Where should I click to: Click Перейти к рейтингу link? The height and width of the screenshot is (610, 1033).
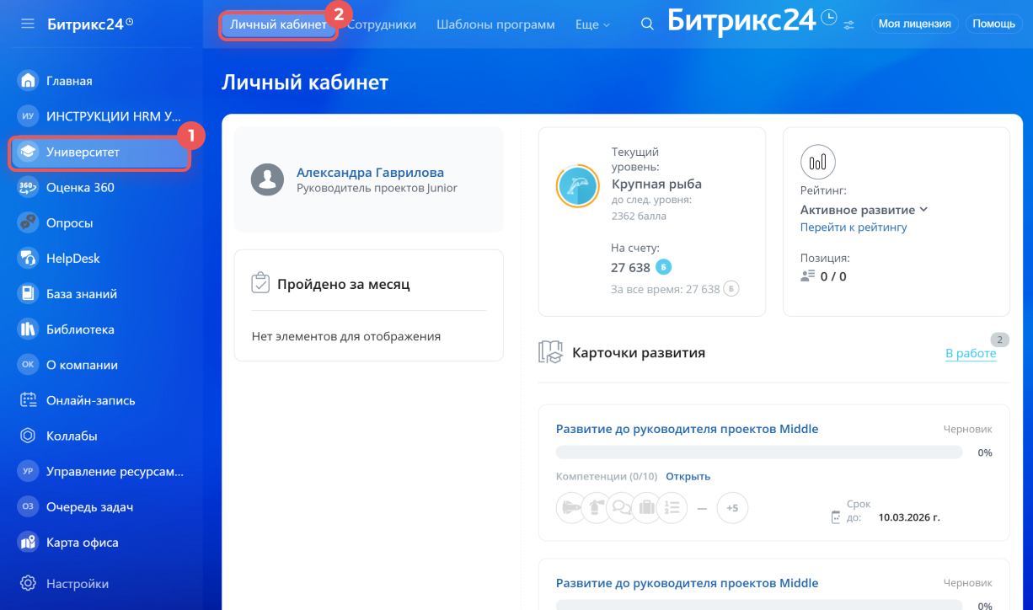point(853,227)
